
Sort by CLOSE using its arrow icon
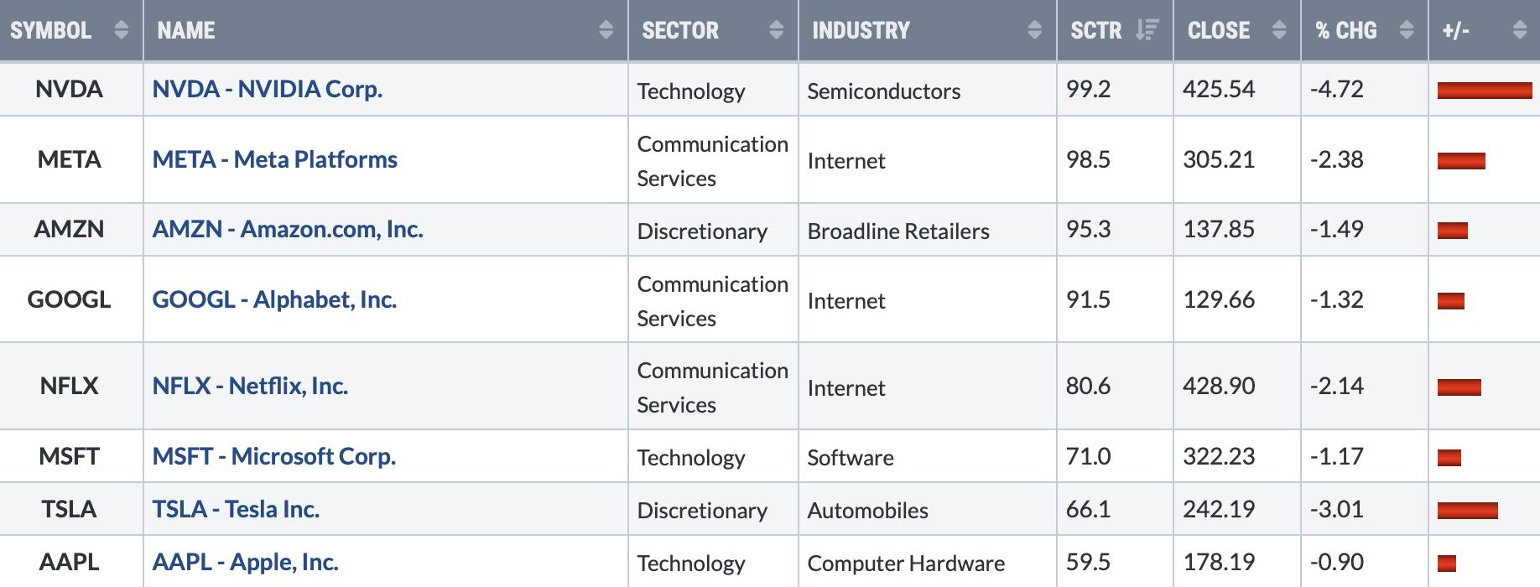(1279, 30)
